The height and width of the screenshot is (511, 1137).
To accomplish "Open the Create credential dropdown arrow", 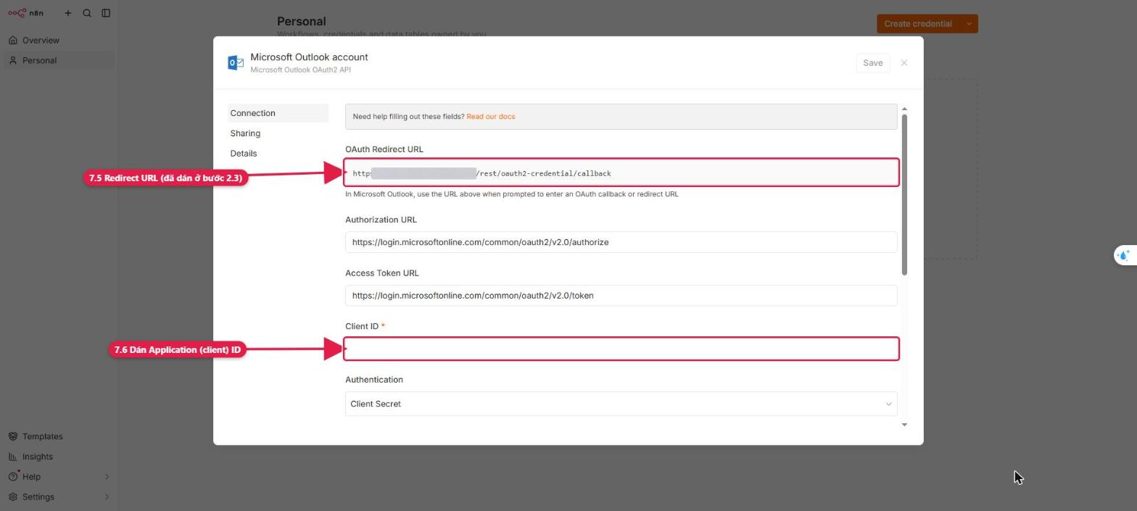I will (969, 24).
